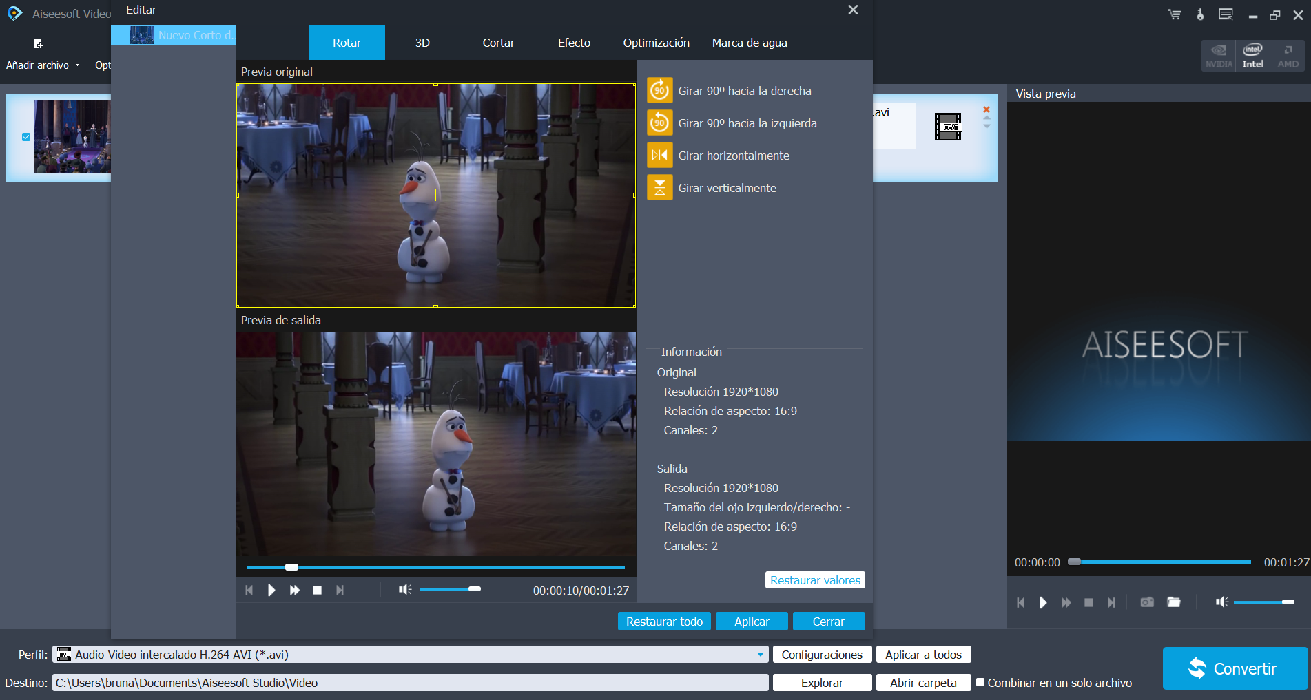Click the Girar verticalmente label
1311x700 pixels.
[727, 188]
